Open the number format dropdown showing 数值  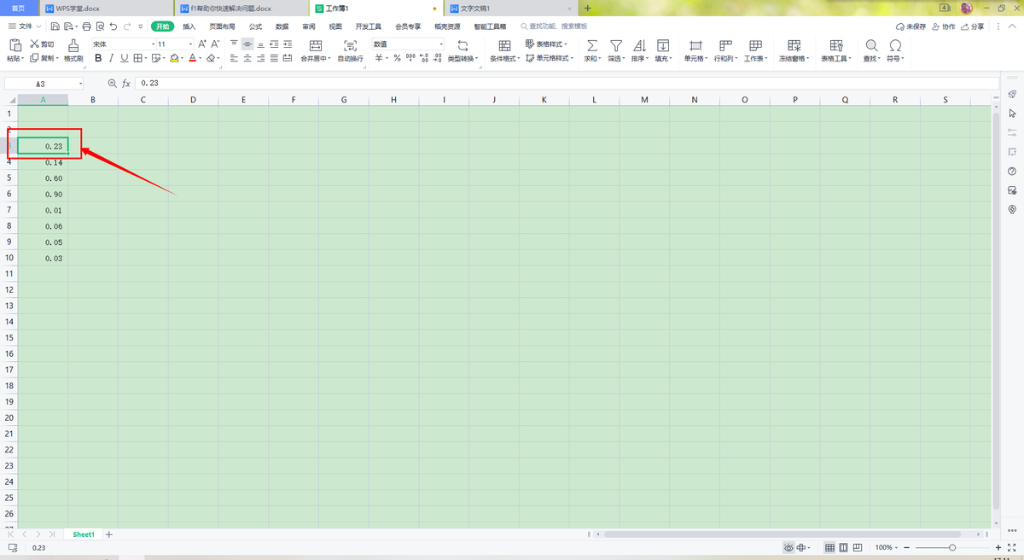tap(441, 44)
